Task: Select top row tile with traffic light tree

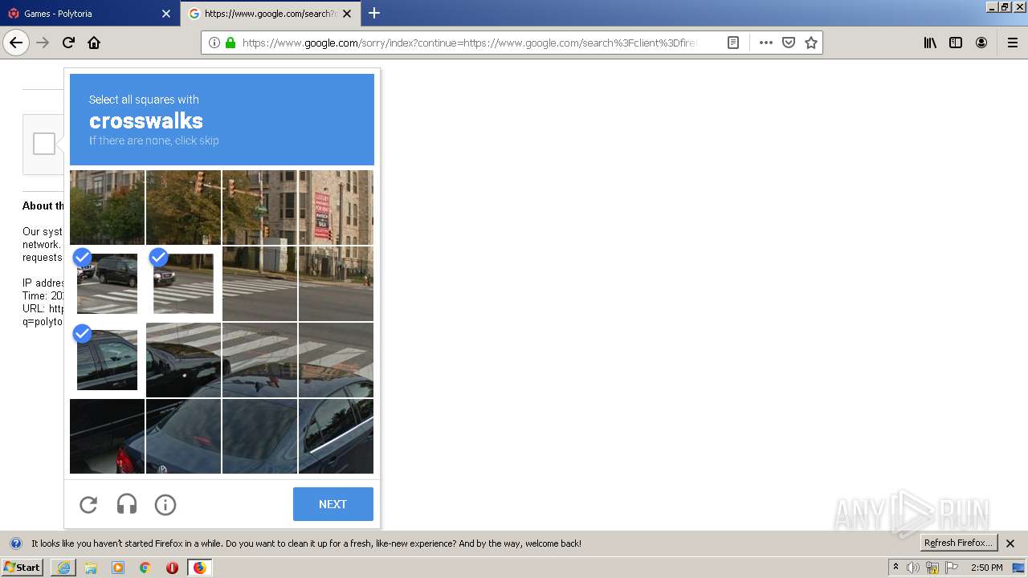Action: [183, 207]
